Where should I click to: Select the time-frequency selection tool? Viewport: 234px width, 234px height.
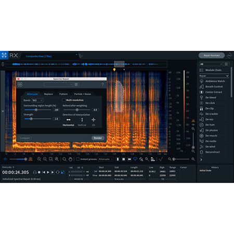click(x=123, y=159)
